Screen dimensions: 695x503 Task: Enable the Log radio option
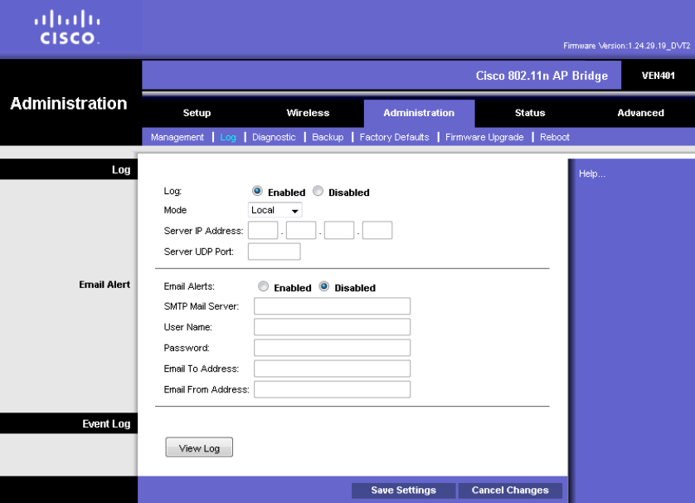click(x=257, y=191)
